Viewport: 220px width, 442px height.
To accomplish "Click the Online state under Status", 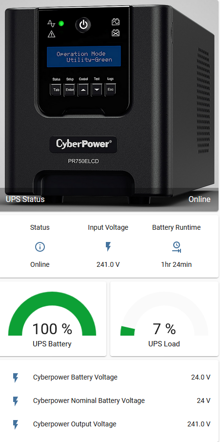I will point(40,265).
